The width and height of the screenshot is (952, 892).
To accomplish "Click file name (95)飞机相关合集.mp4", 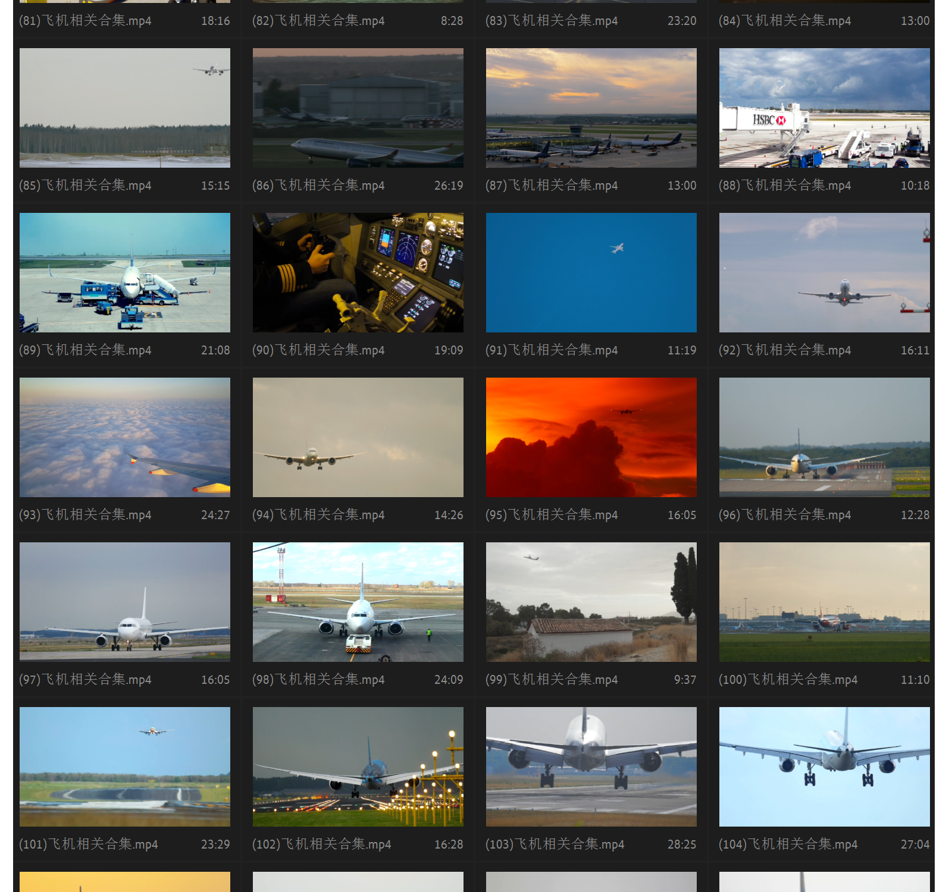I will [x=552, y=515].
